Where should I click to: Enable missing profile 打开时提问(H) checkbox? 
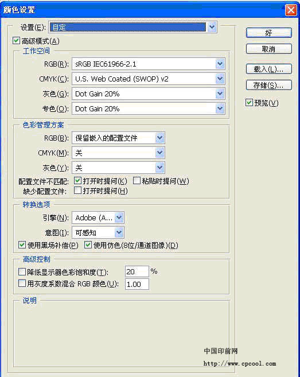[x=77, y=191]
